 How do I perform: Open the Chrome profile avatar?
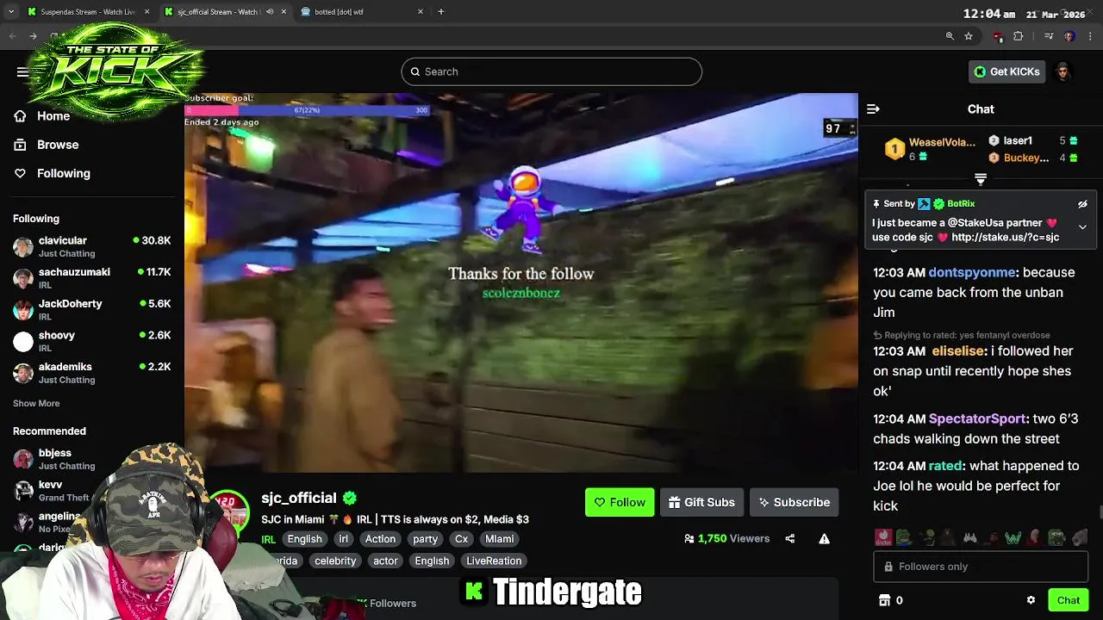(x=1069, y=36)
